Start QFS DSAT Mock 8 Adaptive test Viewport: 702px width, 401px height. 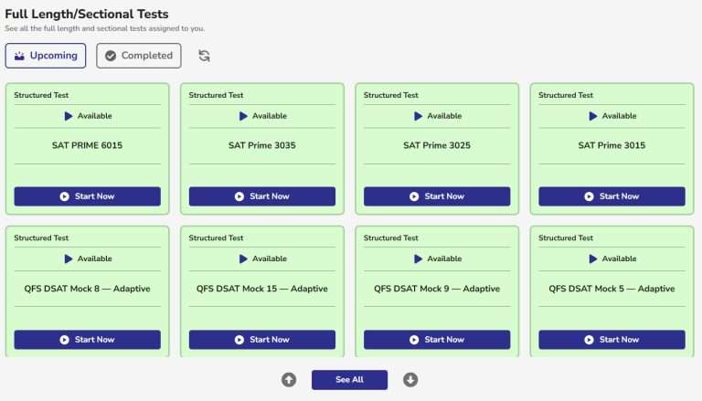pyautogui.click(x=87, y=340)
